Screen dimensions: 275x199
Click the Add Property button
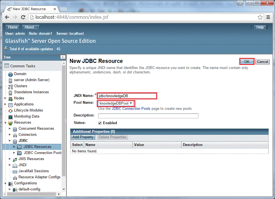tap(83, 137)
